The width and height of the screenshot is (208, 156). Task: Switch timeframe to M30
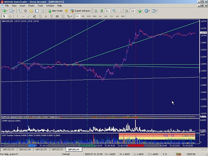click(x=95, y=16)
